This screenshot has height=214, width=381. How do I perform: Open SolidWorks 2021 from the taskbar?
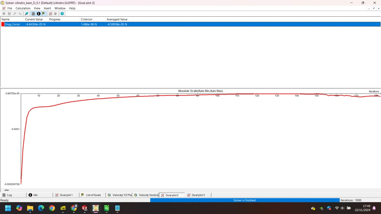85,208
